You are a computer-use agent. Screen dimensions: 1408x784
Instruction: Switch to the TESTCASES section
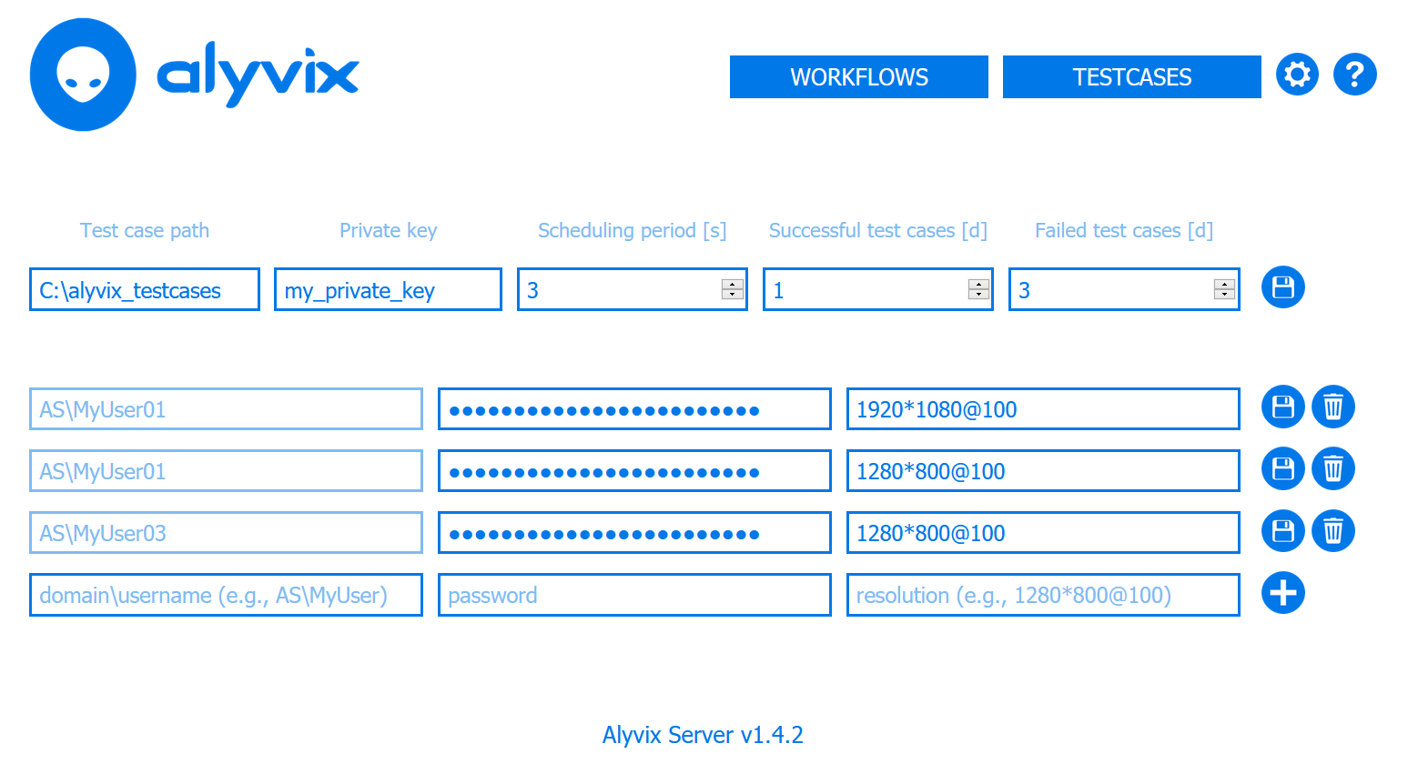(x=1132, y=76)
